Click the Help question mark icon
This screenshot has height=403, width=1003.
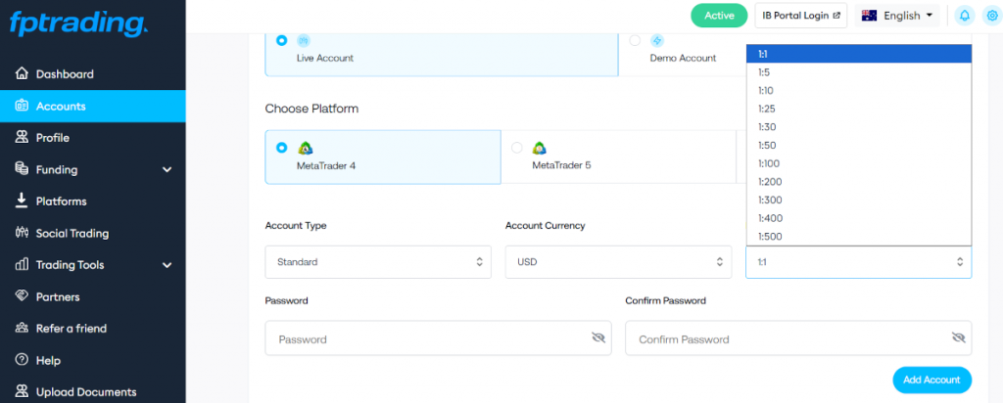[22, 360]
